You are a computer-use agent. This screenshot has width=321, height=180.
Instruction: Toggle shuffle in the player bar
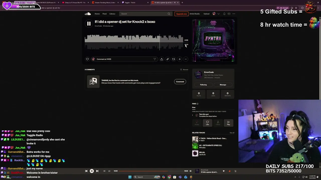tap(104, 171)
